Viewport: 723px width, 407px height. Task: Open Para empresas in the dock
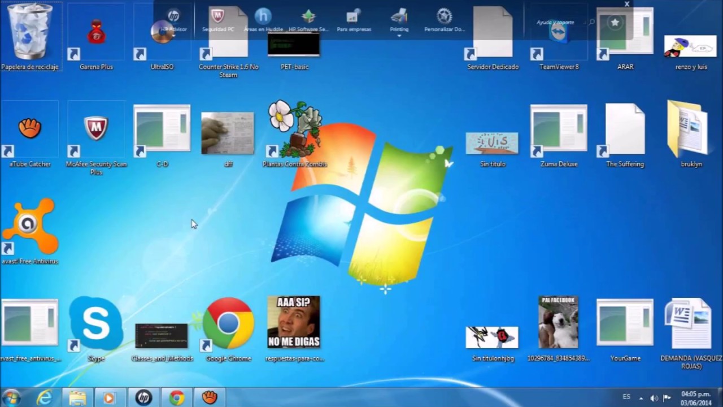tap(354, 20)
